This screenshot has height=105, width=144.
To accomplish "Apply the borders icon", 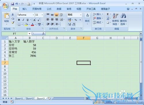I will point(19,25).
